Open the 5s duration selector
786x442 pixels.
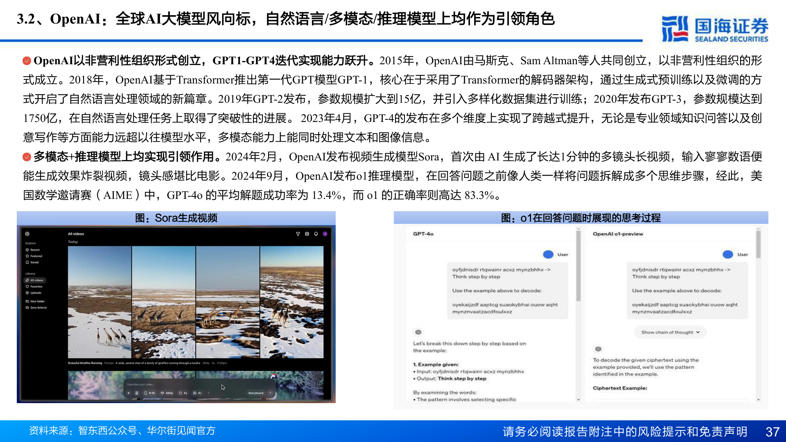coord(183,393)
